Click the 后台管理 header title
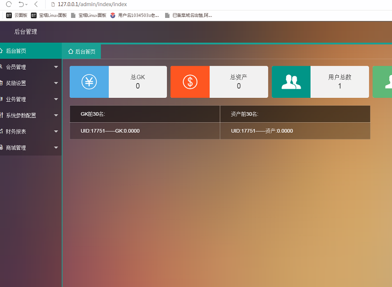Image resolution: width=392 pixels, height=287 pixels. tap(26, 32)
